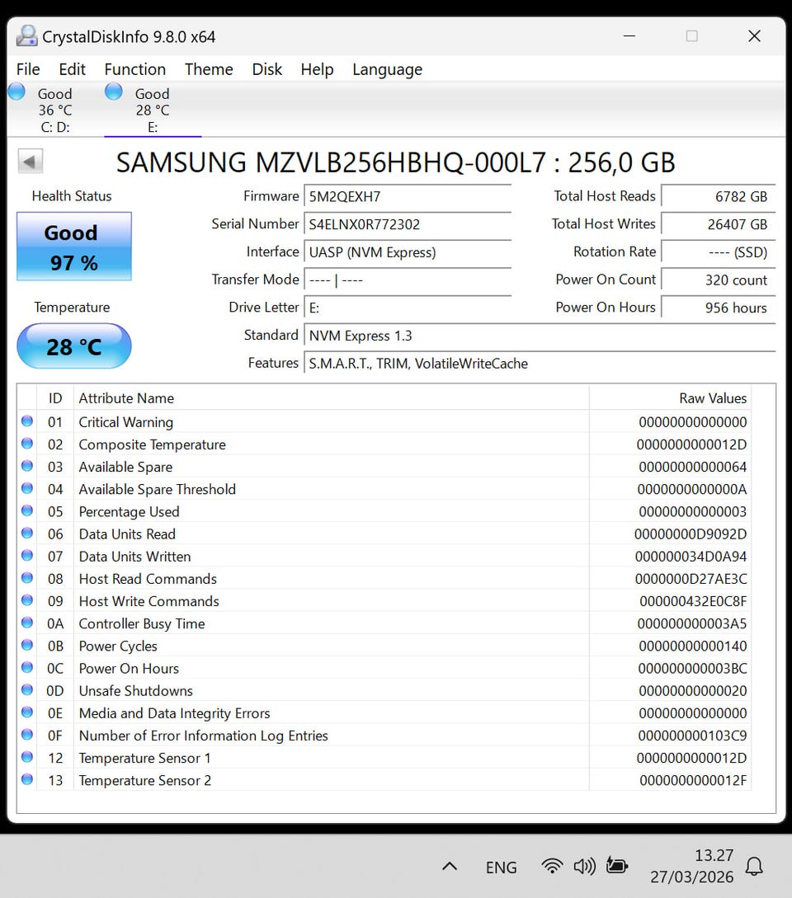Click the Drive Letter field E:
Screen dimensions: 792x898
coord(408,308)
